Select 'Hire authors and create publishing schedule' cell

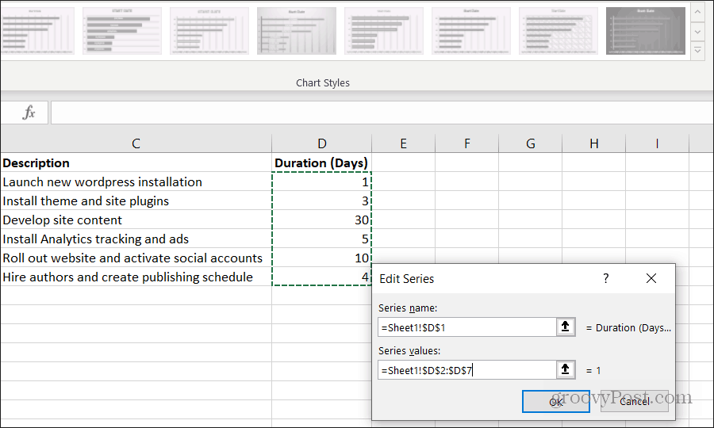136,277
